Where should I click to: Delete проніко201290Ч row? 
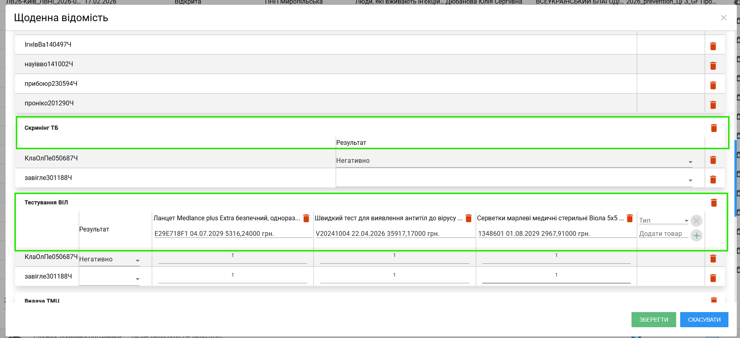coord(713,105)
